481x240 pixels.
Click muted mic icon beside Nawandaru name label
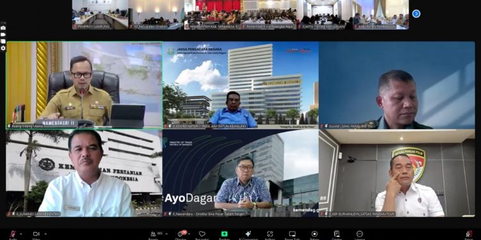point(166,214)
